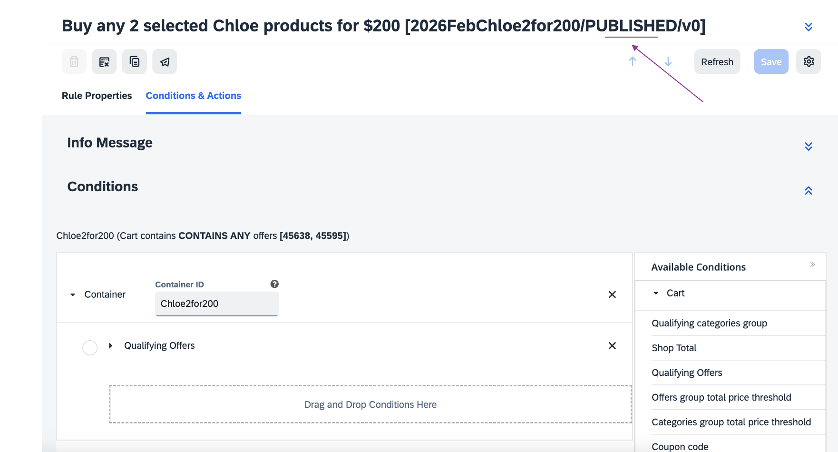
Task: Select the Conditions & Actions tab
Action: (193, 96)
